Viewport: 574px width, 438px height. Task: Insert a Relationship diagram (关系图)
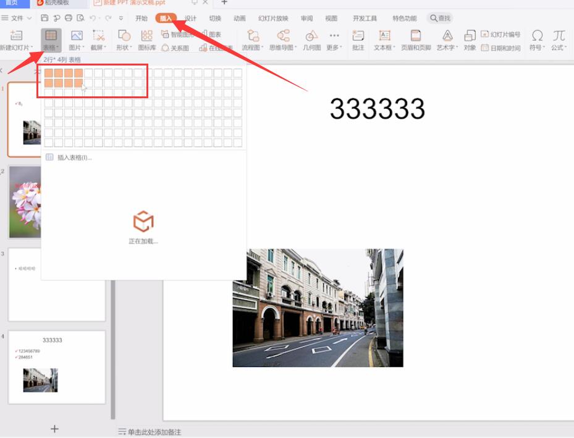pyautogui.click(x=175, y=48)
